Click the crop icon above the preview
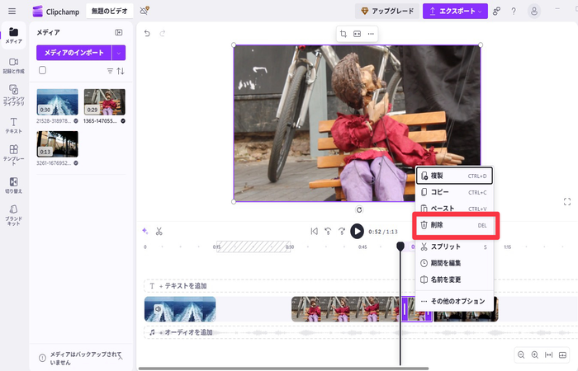This screenshot has width=578, height=371. click(x=343, y=34)
